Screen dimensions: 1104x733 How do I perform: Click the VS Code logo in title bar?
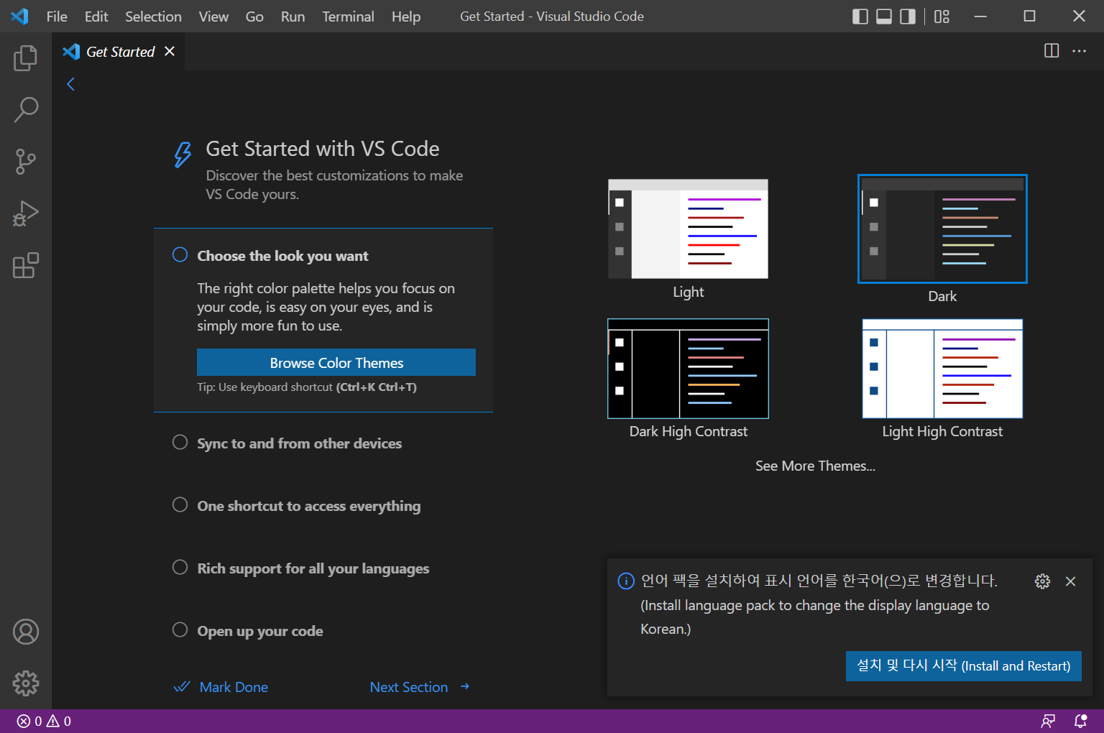tap(20, 16)
